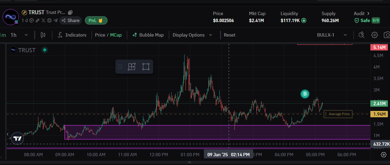The width and height of the screenshot is (390, 165).
Task: Click the Price value $0.002506
Action: [223, 20]
